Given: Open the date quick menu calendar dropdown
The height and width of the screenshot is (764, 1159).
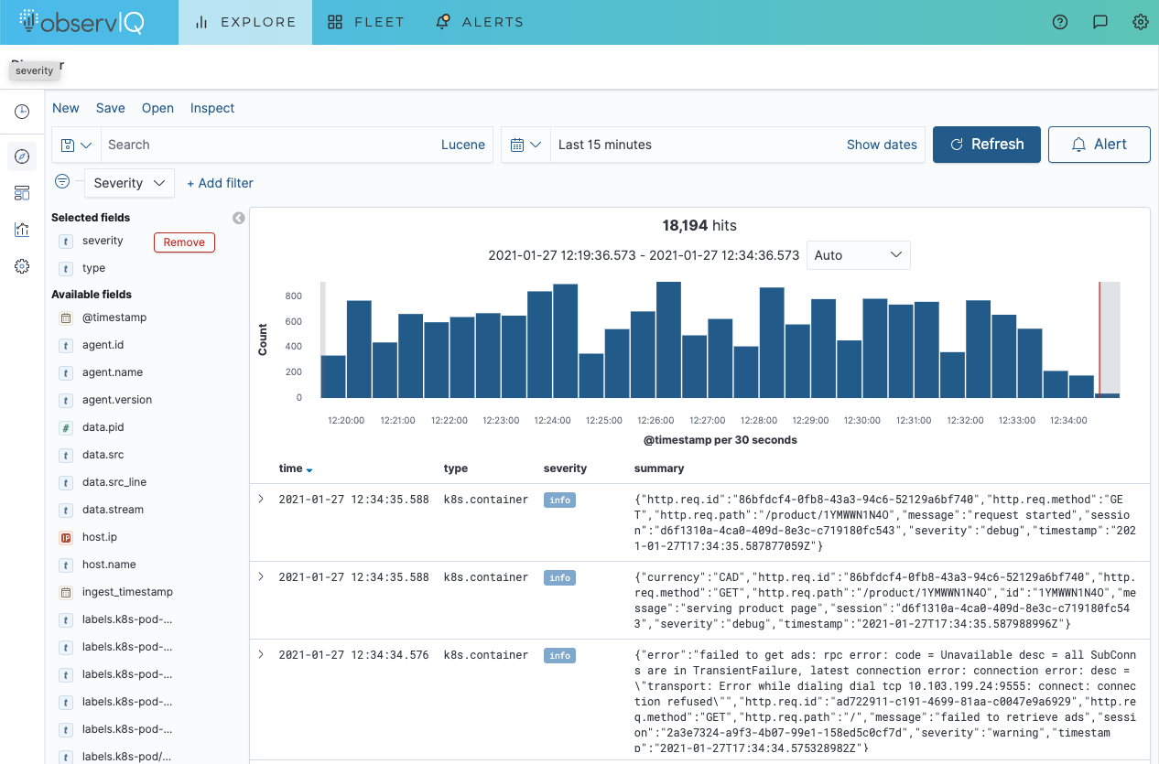Looking at the screenshot, I should pos(525,145).
